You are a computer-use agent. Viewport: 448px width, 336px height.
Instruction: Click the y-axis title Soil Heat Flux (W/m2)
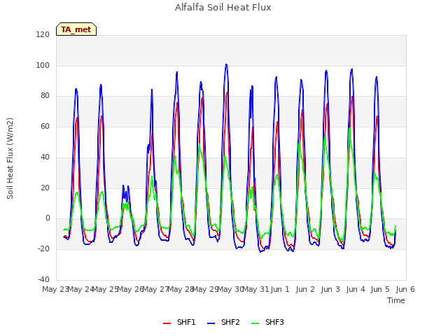10,158
